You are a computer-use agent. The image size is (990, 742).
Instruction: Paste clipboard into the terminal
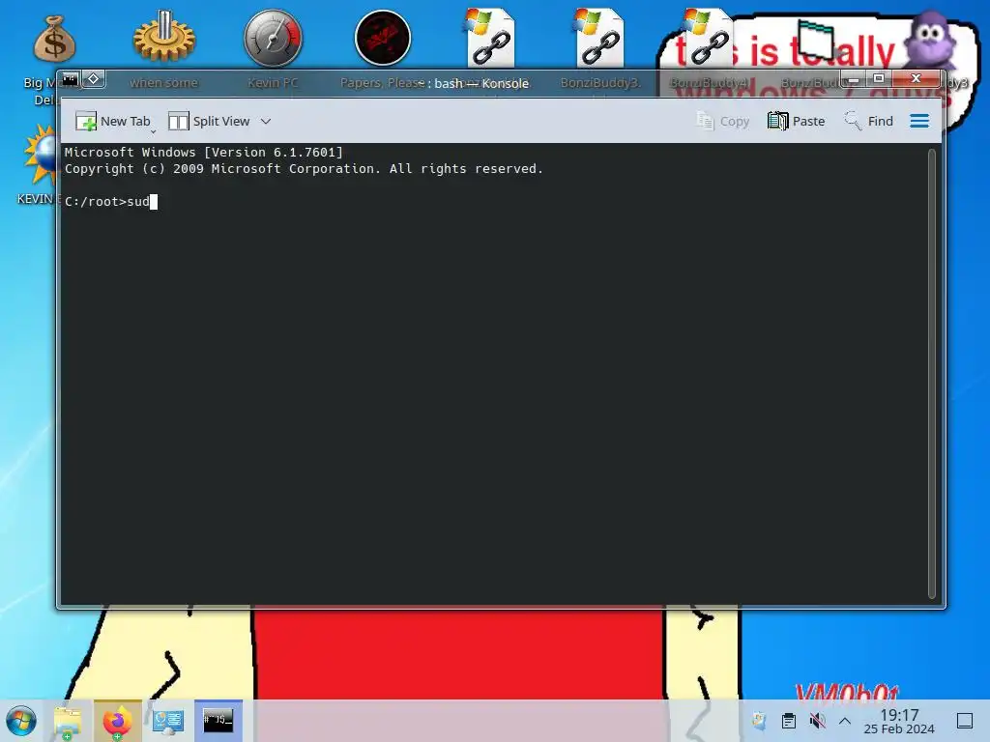[797, 121]
